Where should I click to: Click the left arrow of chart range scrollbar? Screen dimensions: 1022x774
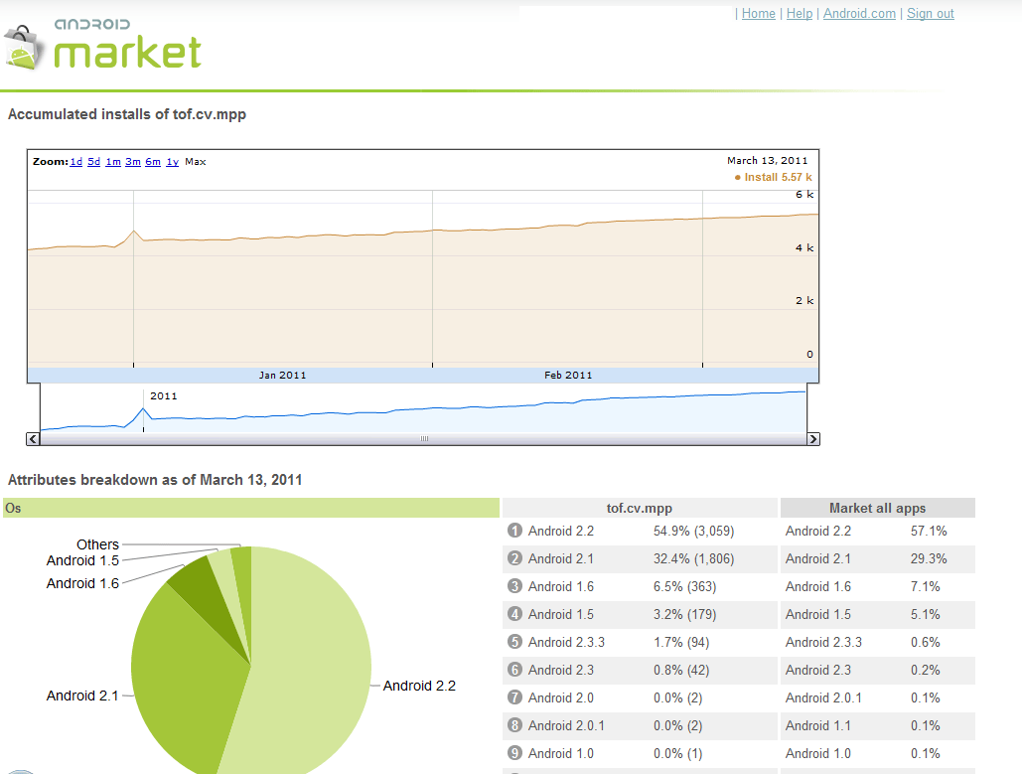coord(33,439)
